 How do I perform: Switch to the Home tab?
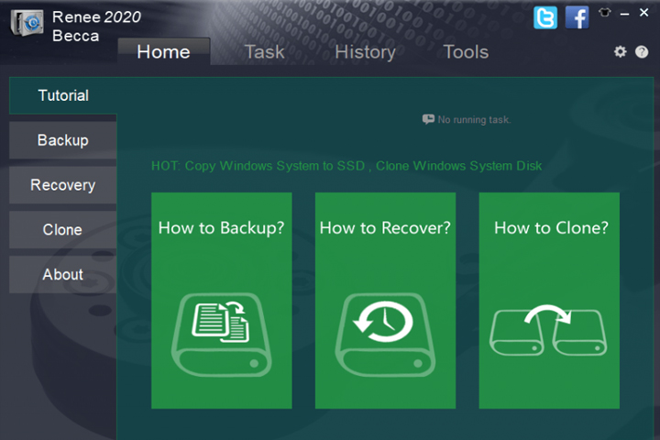164,51
